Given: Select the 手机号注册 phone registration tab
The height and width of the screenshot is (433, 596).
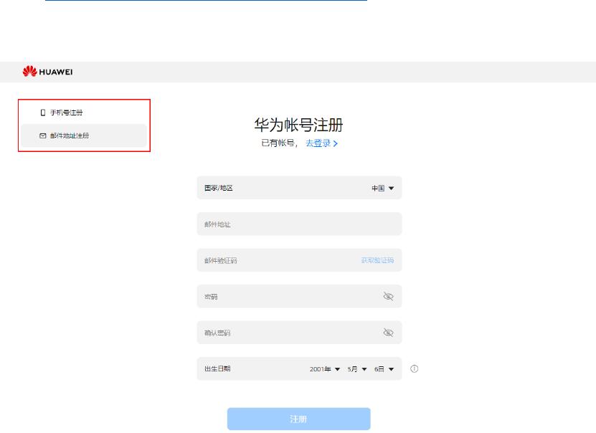Looking at the screenshot, I should [x=84, y=113].
